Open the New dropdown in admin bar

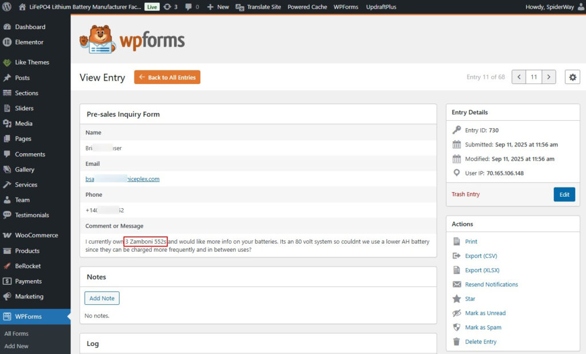[x=218, y=7]
